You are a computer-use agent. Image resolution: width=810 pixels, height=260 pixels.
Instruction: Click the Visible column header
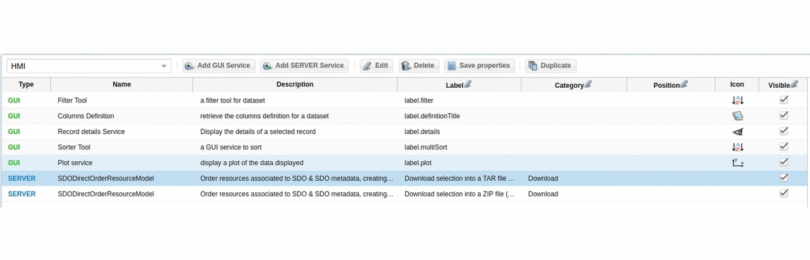(x=784, y=85)
